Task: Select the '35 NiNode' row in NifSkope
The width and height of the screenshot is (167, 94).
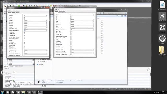Action: pyautogui.click(x=10, y=61)
